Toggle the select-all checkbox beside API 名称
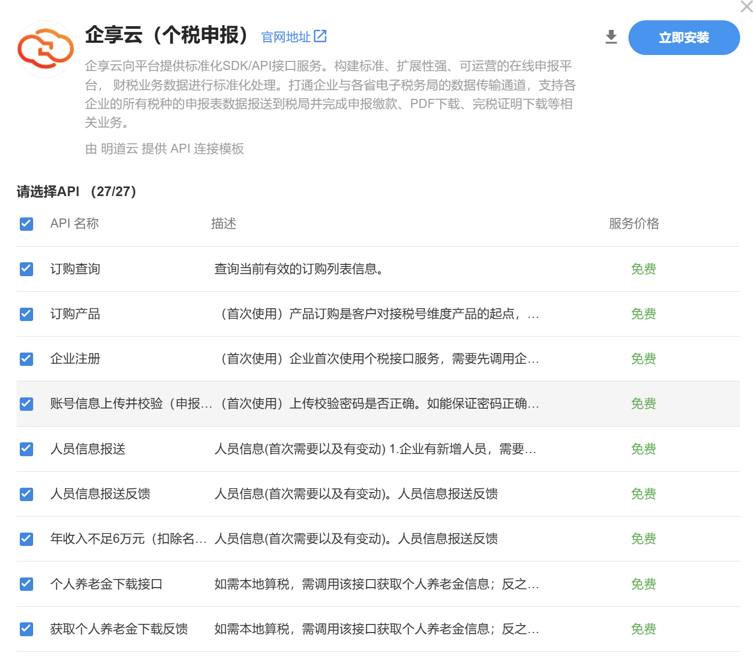The image size is (753, 664). pos(26,224)
